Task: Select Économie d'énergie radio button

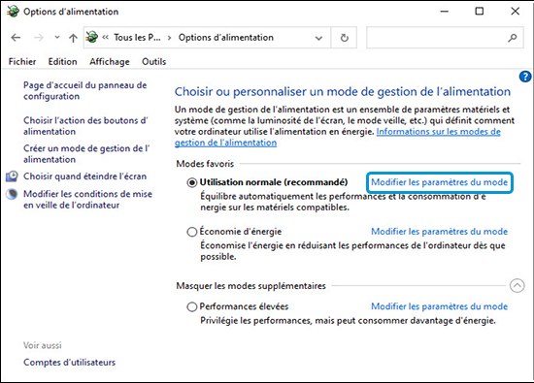Action: (x=192, y=232)
